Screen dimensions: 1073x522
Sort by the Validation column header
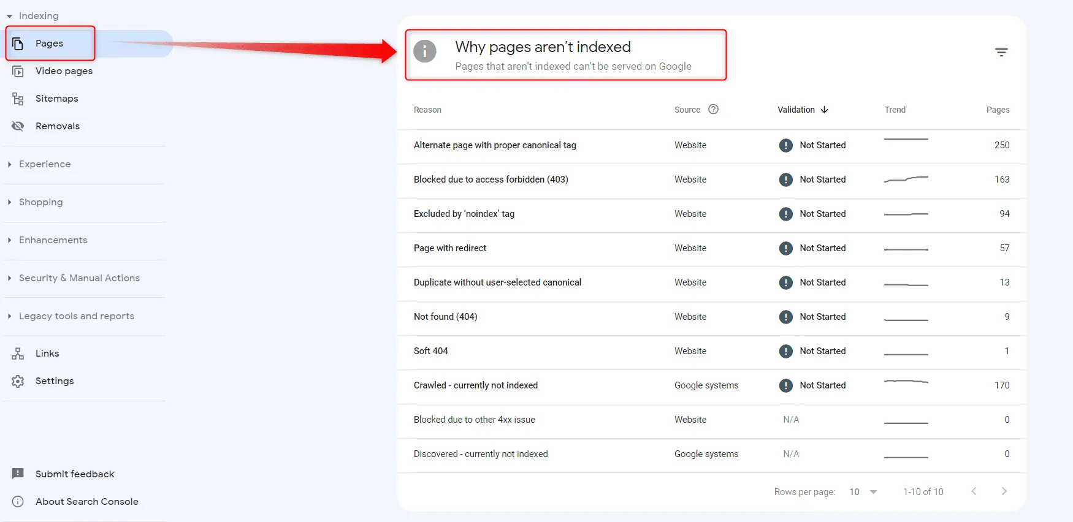point(803,110)
